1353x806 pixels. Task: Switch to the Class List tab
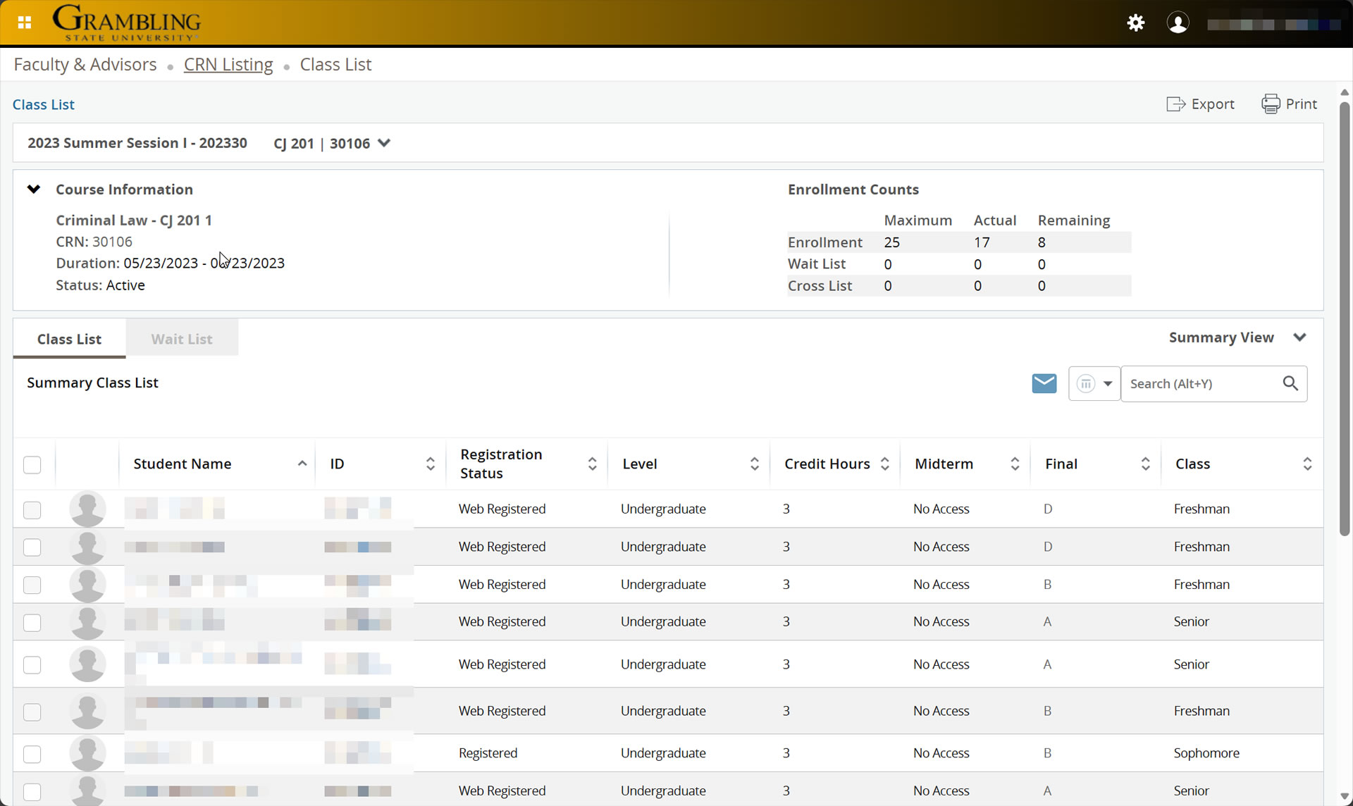point(68,339)
